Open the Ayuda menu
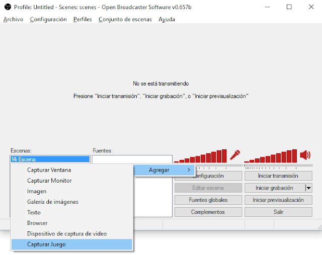 point(167,19)
